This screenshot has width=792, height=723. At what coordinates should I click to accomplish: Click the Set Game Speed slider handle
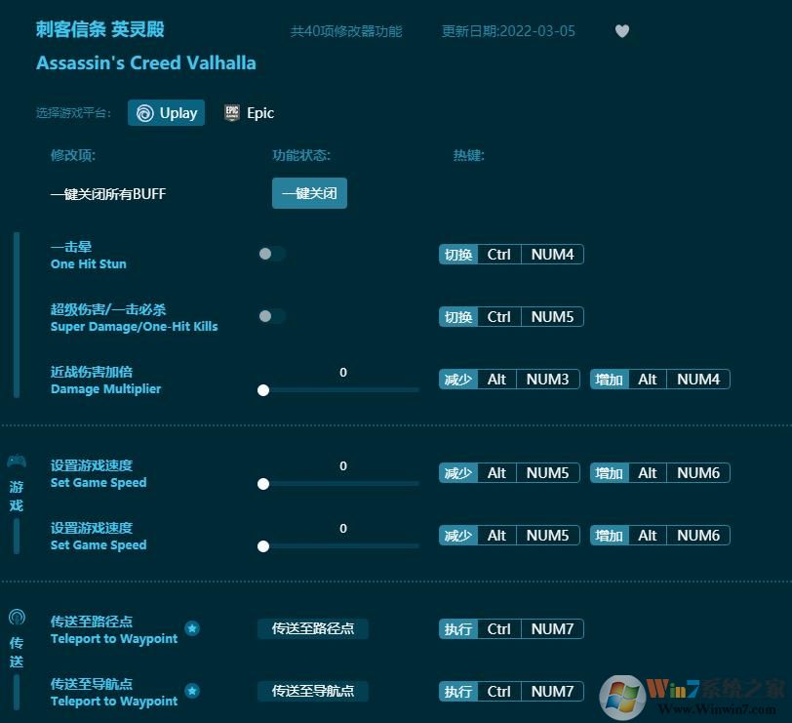click(263, 484)
